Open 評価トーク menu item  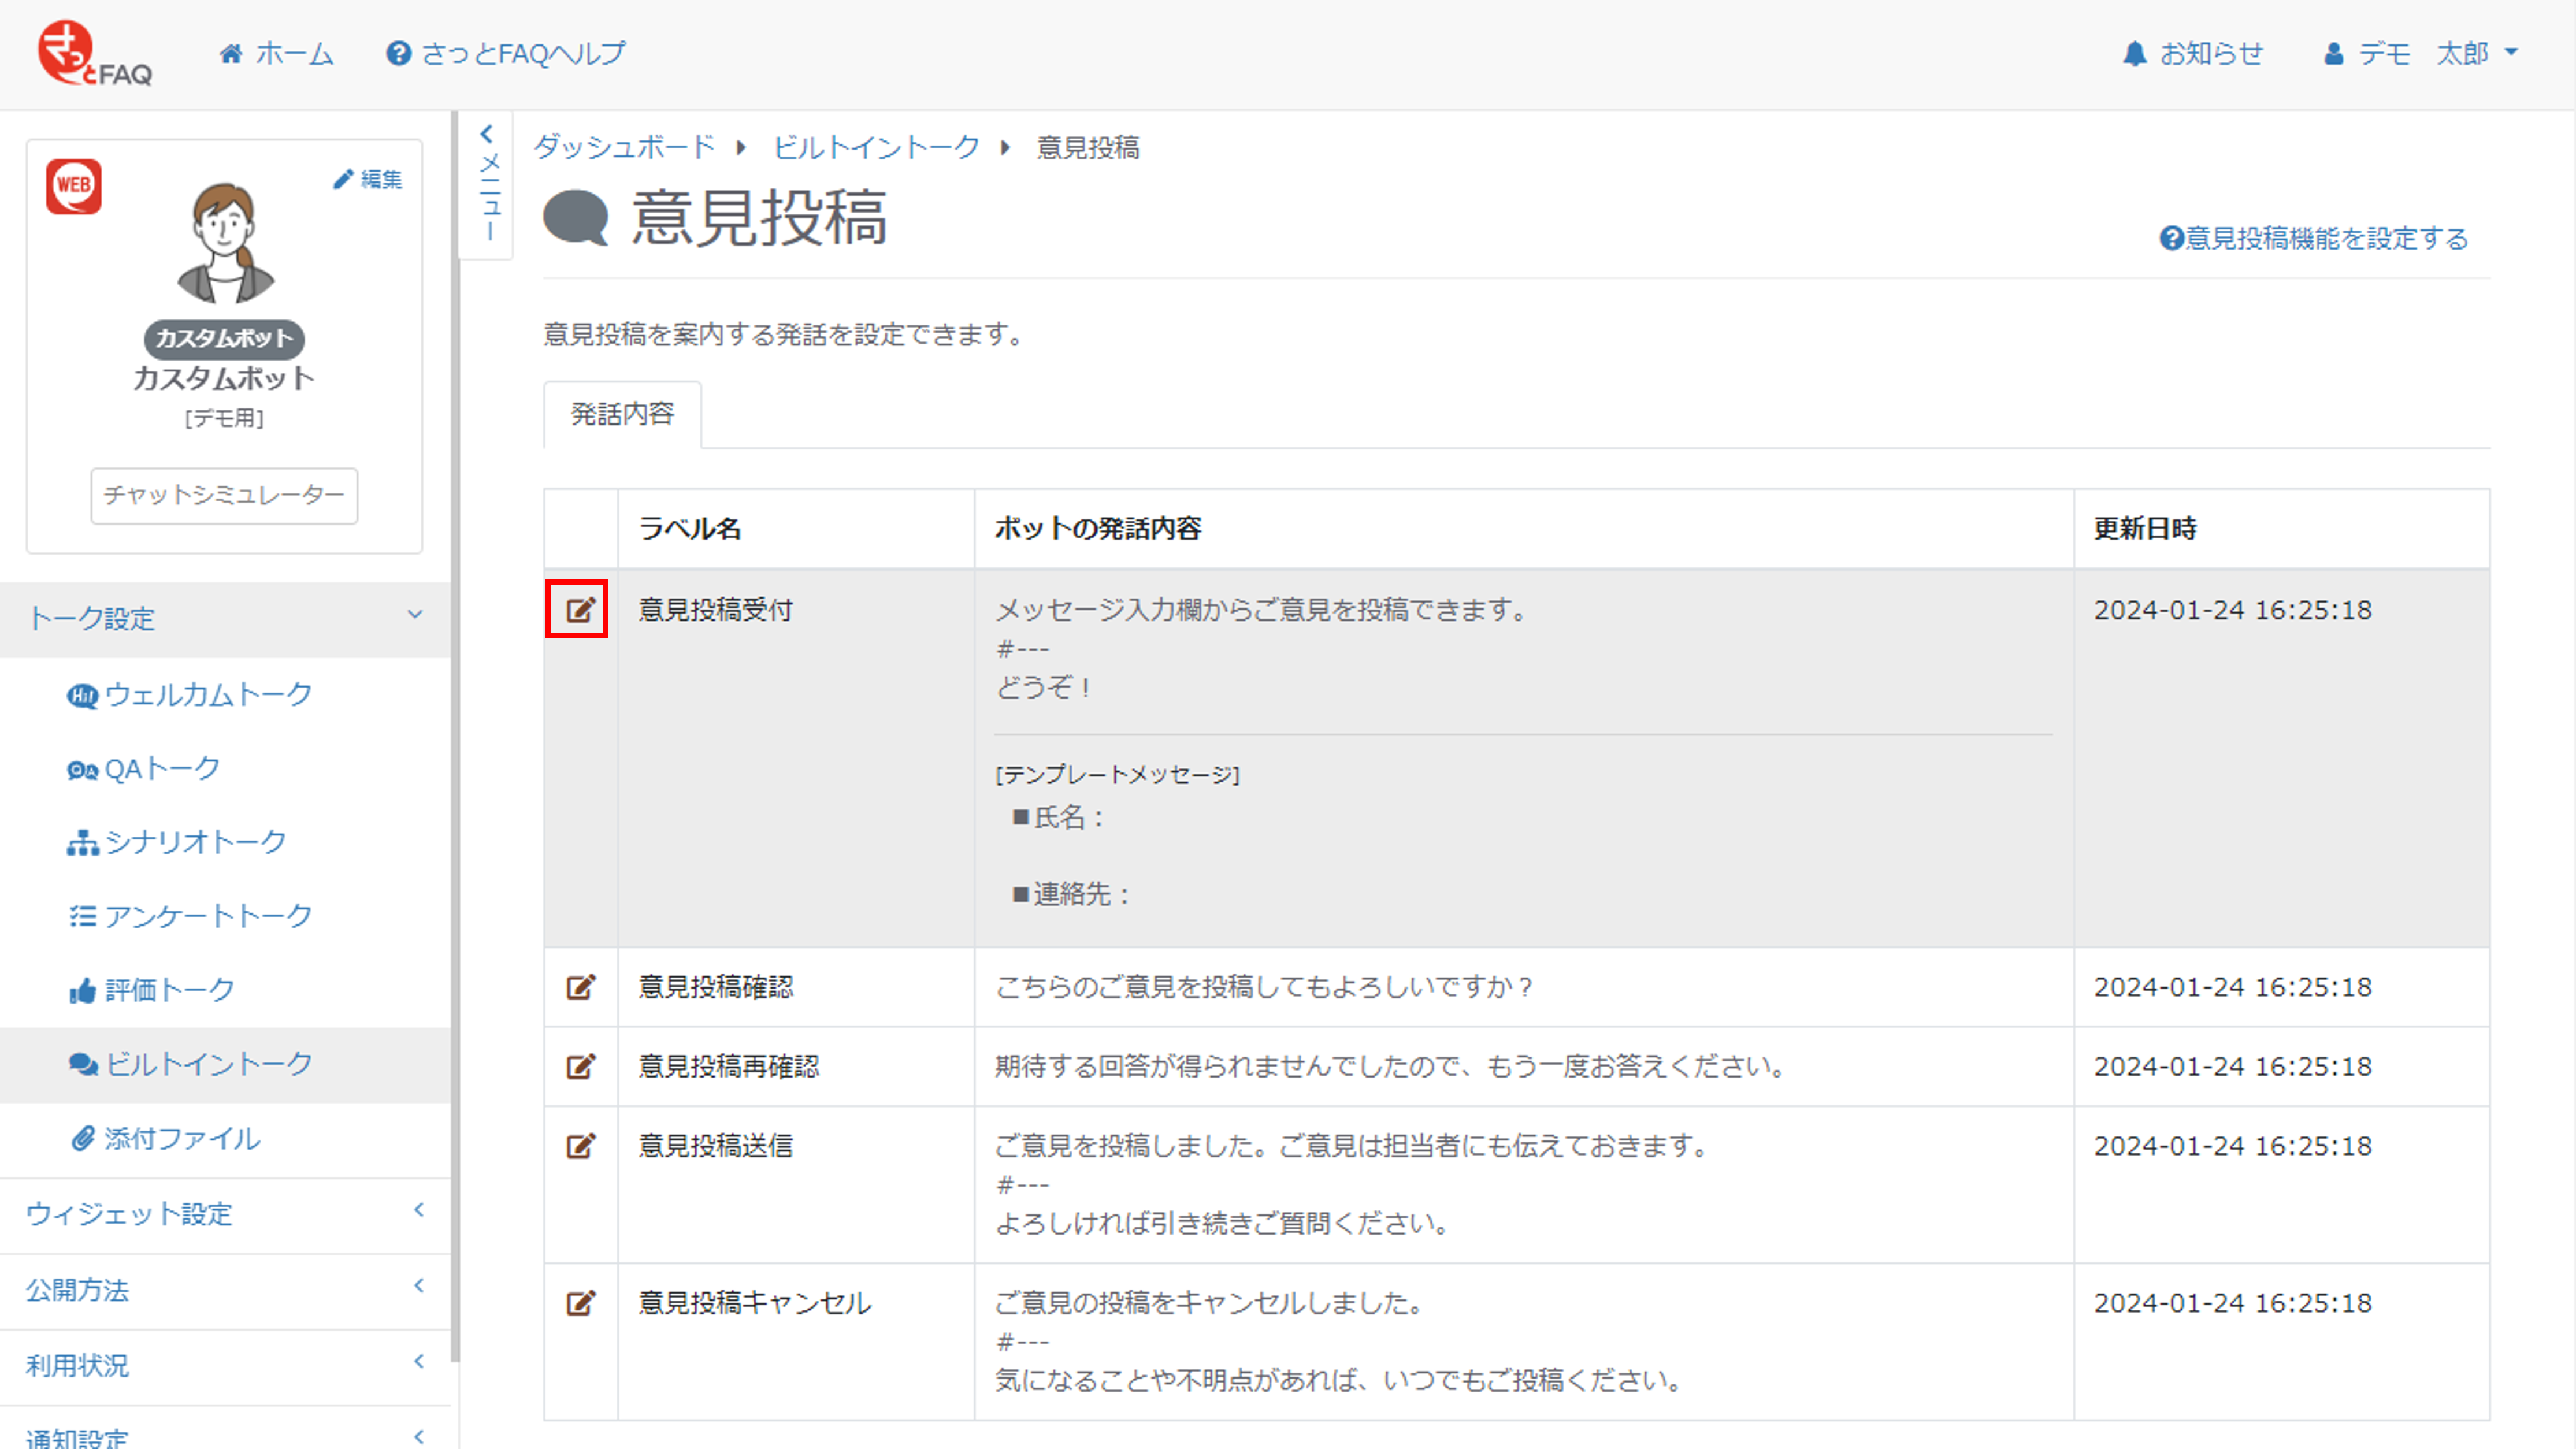click(x=151, y=990)
